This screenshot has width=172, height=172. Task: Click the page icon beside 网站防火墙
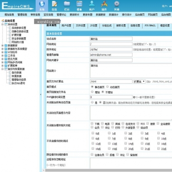(x=10, y=42)
